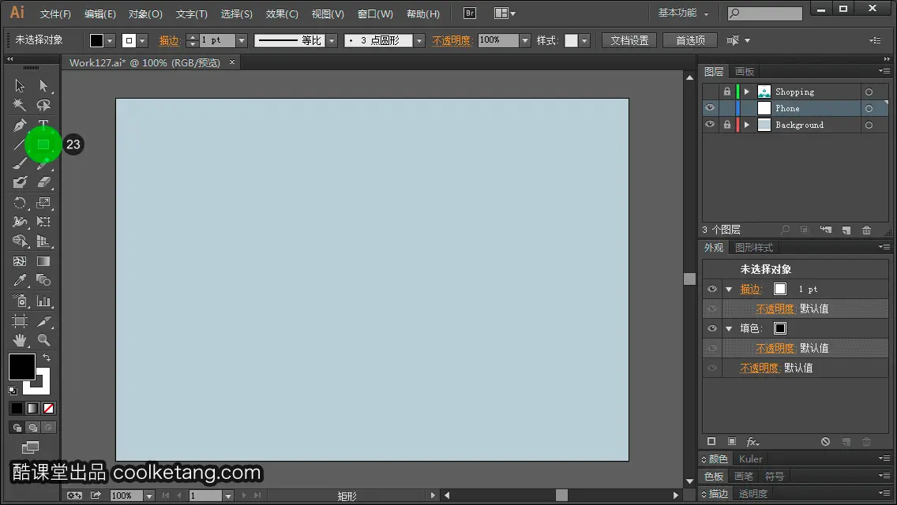Hide the Background layer
Viewport: 897px width, 505px height.
710,124
